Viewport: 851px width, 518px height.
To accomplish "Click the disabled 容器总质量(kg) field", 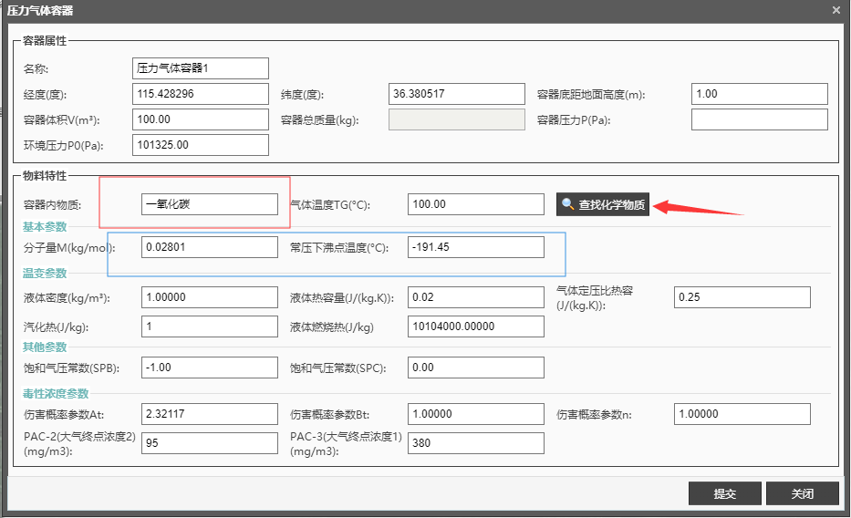I will pyautogui.click(x=456, y=119).
